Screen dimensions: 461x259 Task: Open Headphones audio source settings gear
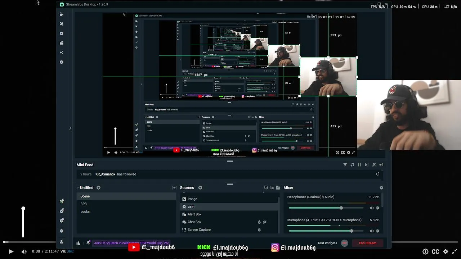(377, 208)
